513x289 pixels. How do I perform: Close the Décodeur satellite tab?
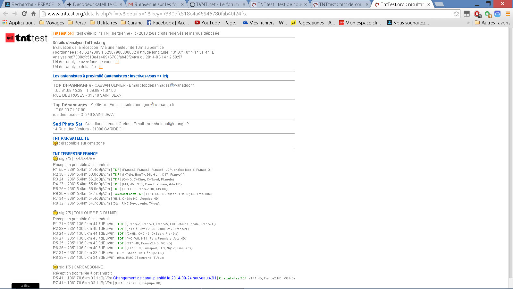(121, 4)
